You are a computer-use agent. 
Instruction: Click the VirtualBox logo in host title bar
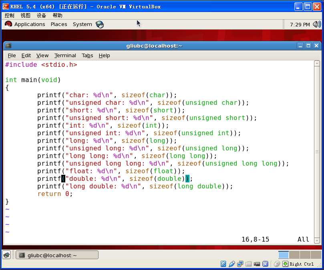click(x=6, y=7)
